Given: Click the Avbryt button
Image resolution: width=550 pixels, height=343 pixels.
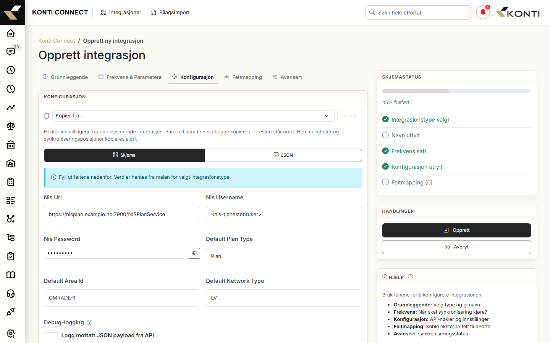Looking at the screenshot, I should 456,247.
